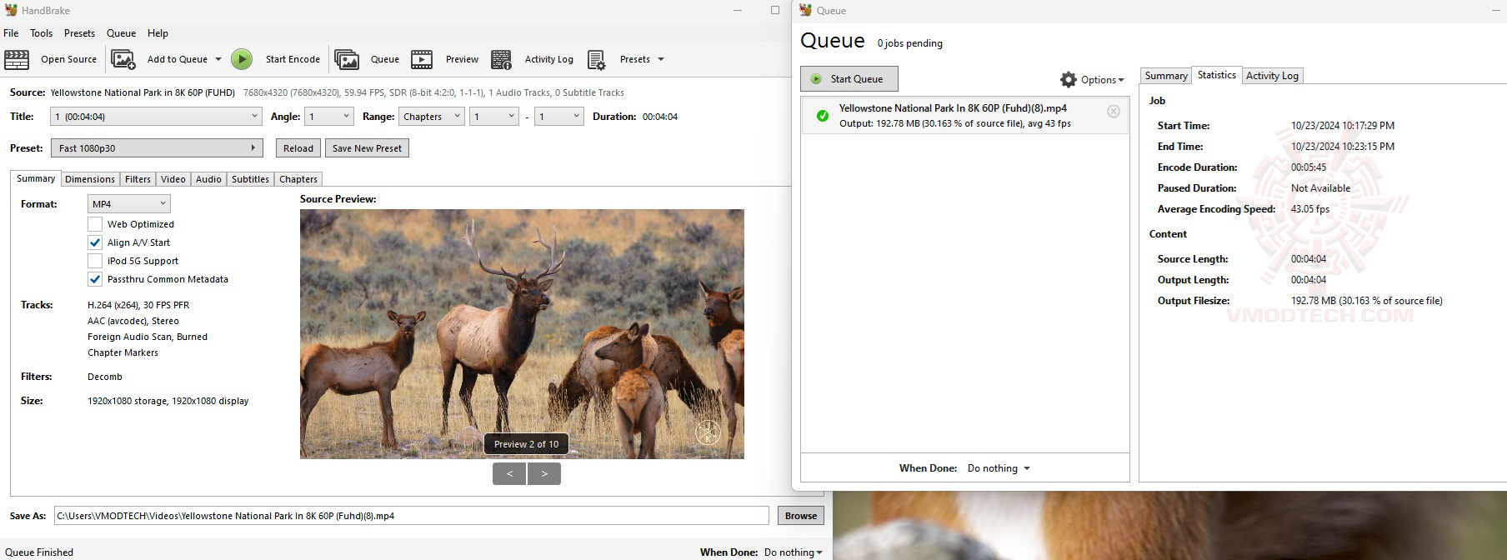This screenshot has height=560, width=1507.
Task: Open the main window When Done dropdown
Action: pyautogui.click(x=793, y=552)
